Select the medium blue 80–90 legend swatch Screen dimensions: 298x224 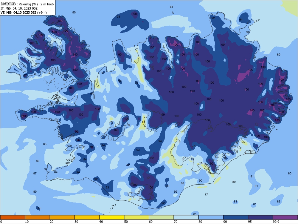coord(211,217)
